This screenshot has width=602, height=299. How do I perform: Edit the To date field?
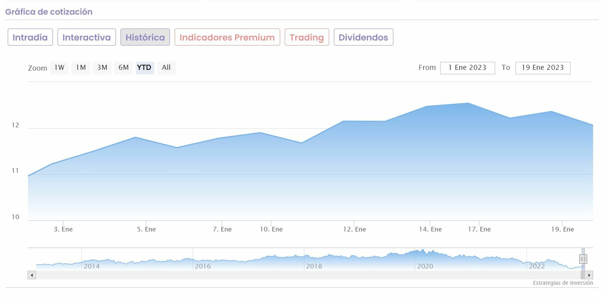pos(542,68)
